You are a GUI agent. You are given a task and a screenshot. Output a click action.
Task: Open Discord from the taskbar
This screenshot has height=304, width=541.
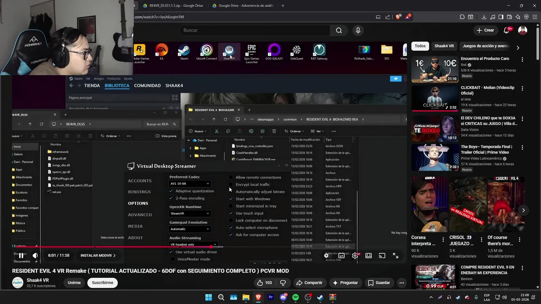pyautogui.click(x=283, y=297)
